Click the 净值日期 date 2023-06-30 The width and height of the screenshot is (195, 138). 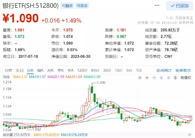[x=80, y=56]
